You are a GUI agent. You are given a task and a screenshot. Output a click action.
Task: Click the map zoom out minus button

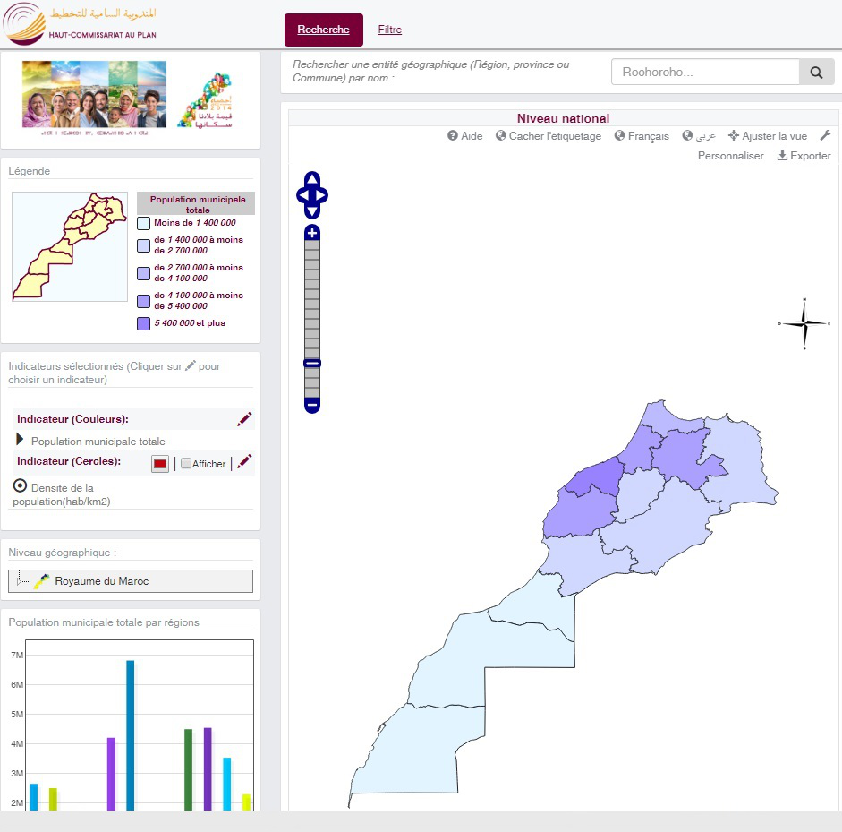(312, 405)
